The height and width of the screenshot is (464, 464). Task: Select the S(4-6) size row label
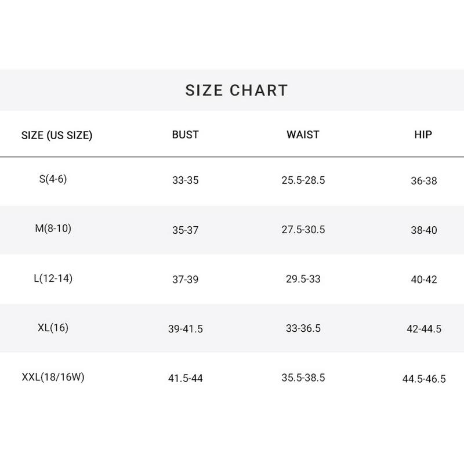pyautogui.click(x=53, y=179)
